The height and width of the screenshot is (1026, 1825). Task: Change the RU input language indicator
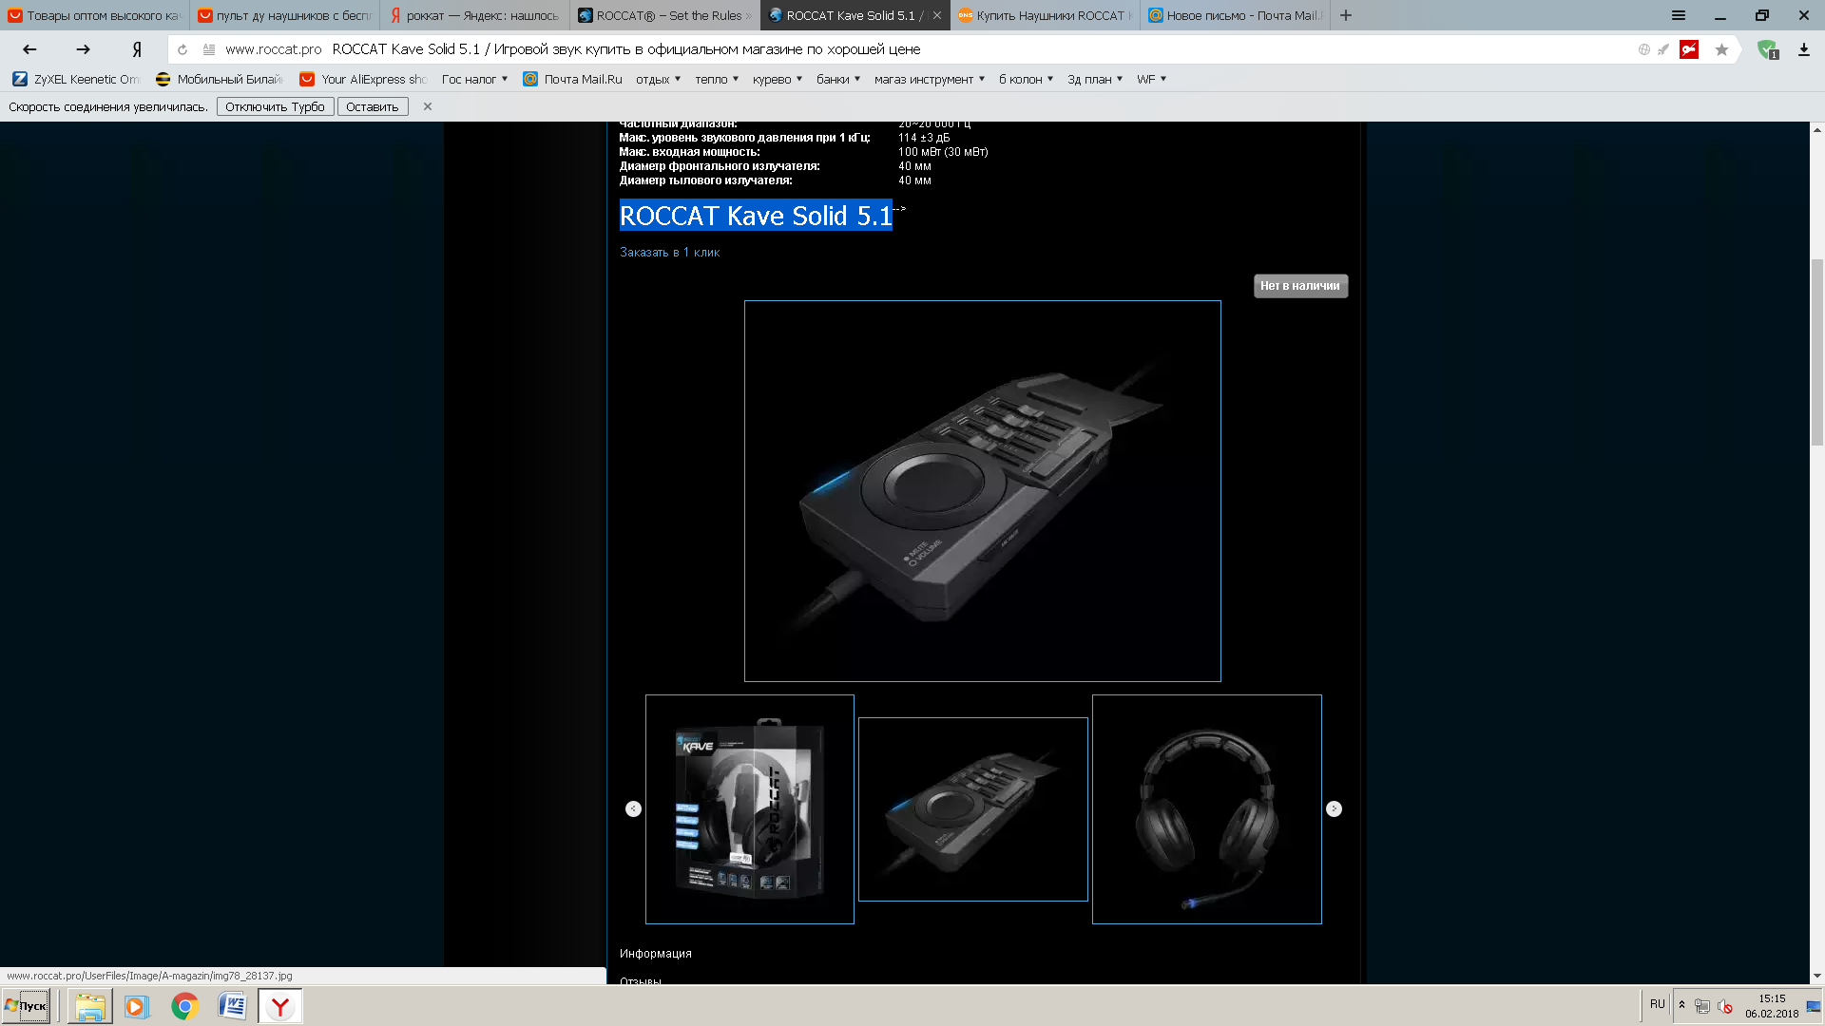pos(1658,1004)
